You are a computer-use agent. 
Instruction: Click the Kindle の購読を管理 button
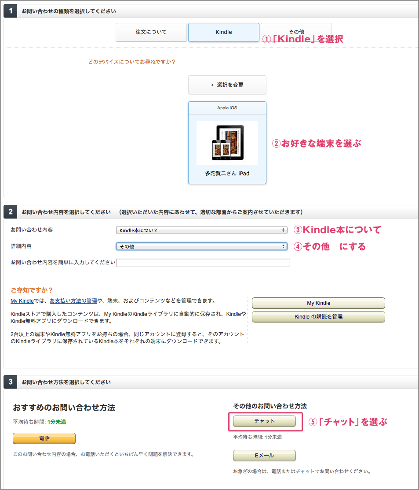(318, 317)
